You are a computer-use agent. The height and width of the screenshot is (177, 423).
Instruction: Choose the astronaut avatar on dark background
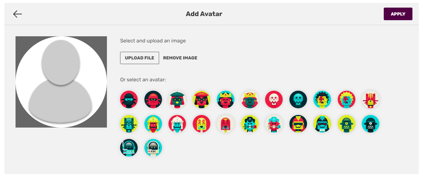[x=129, y=148]
